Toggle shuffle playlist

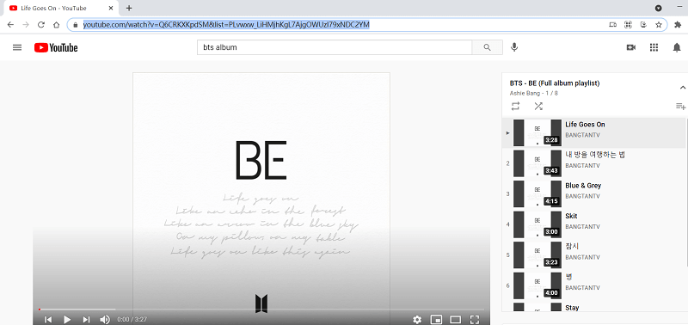pos(538,106)
